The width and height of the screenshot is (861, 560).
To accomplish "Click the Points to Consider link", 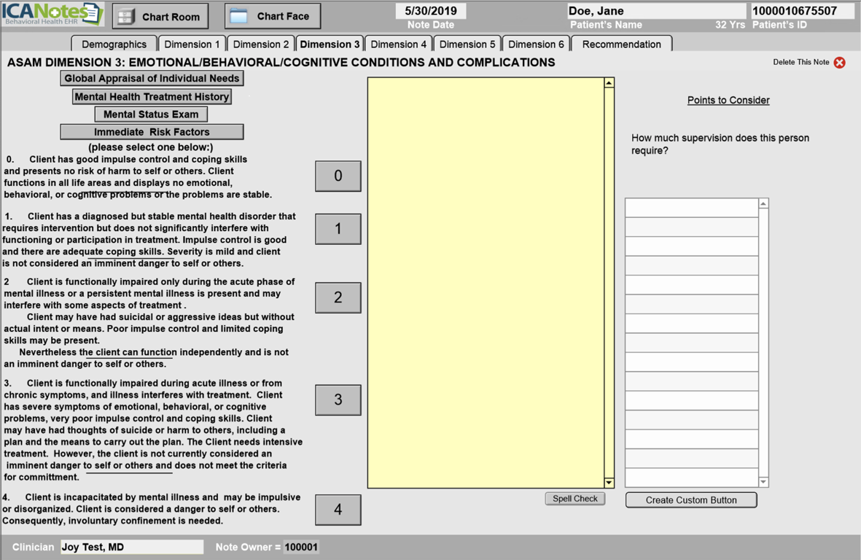I will tap(728, 101).
